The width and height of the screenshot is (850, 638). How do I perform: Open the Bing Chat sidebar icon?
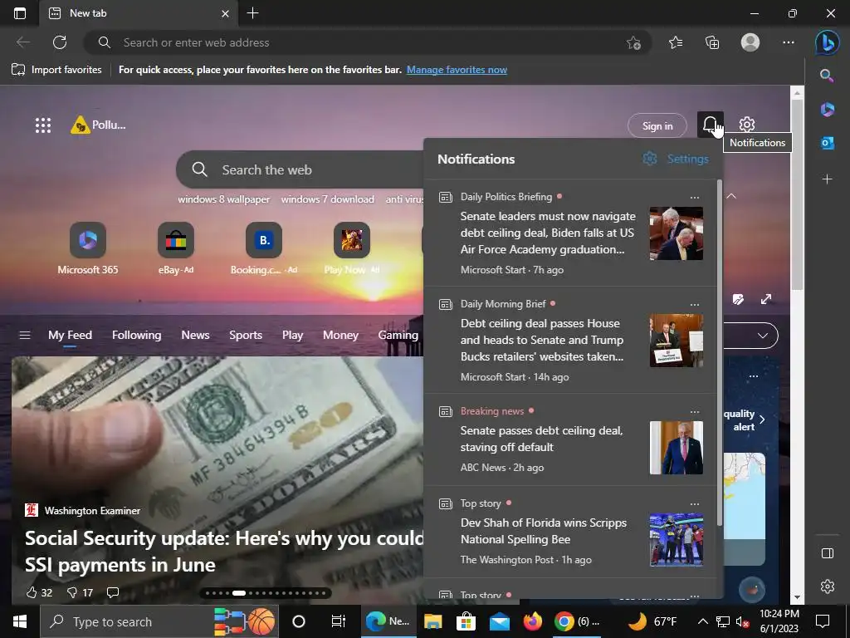828,42
